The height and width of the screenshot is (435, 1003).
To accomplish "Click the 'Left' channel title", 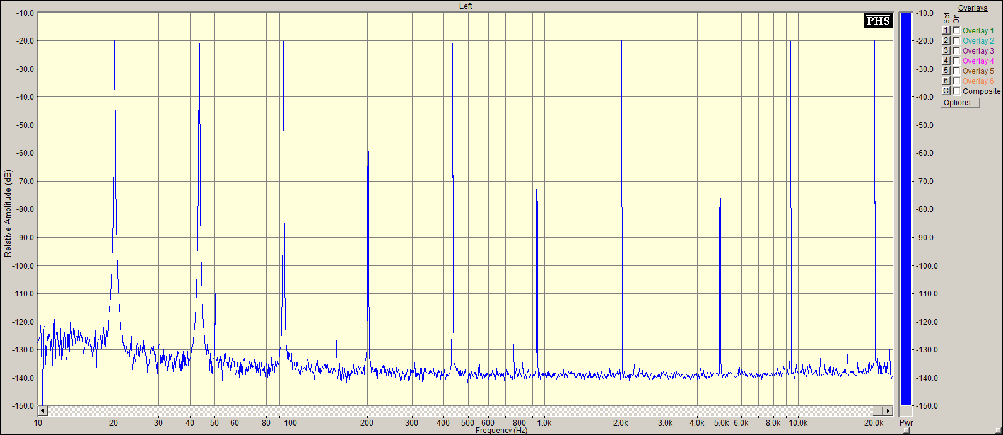I will tap(466, 6).
